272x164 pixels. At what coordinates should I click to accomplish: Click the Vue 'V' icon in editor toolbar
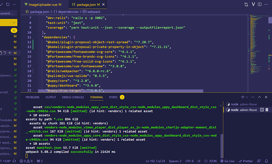click(x=253, y=4)
